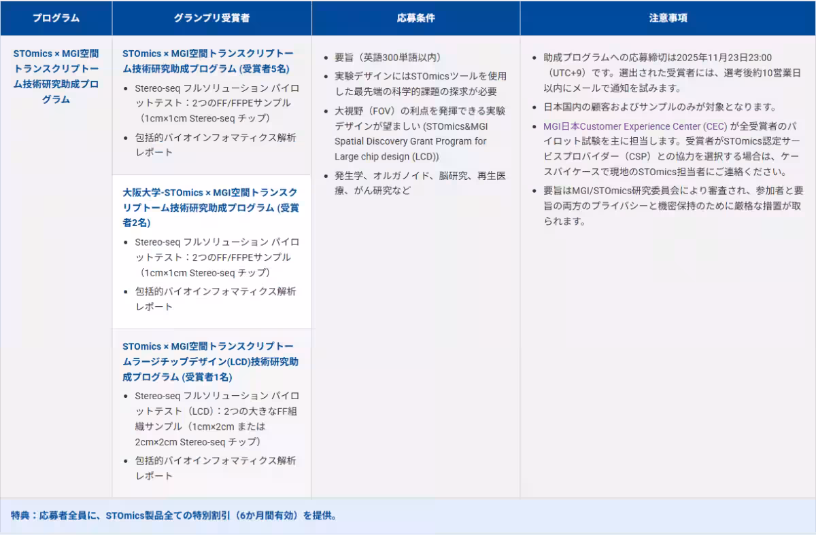Click the 注意事項 column header
The width and height of the screenshot is (816, 535).
tap(667, 18)
